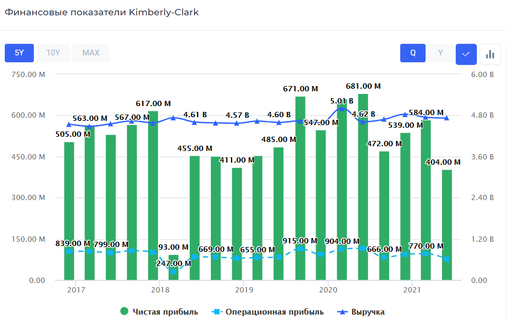Click the 4.60 B revenue label
Viewport: 507px width, 322px height.
pyautogui.click(x=279, y=115)
